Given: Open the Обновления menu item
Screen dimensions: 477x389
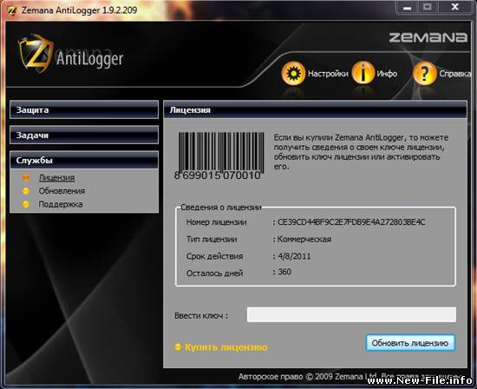Looking at the screenshot, I should tap(62, 191).
